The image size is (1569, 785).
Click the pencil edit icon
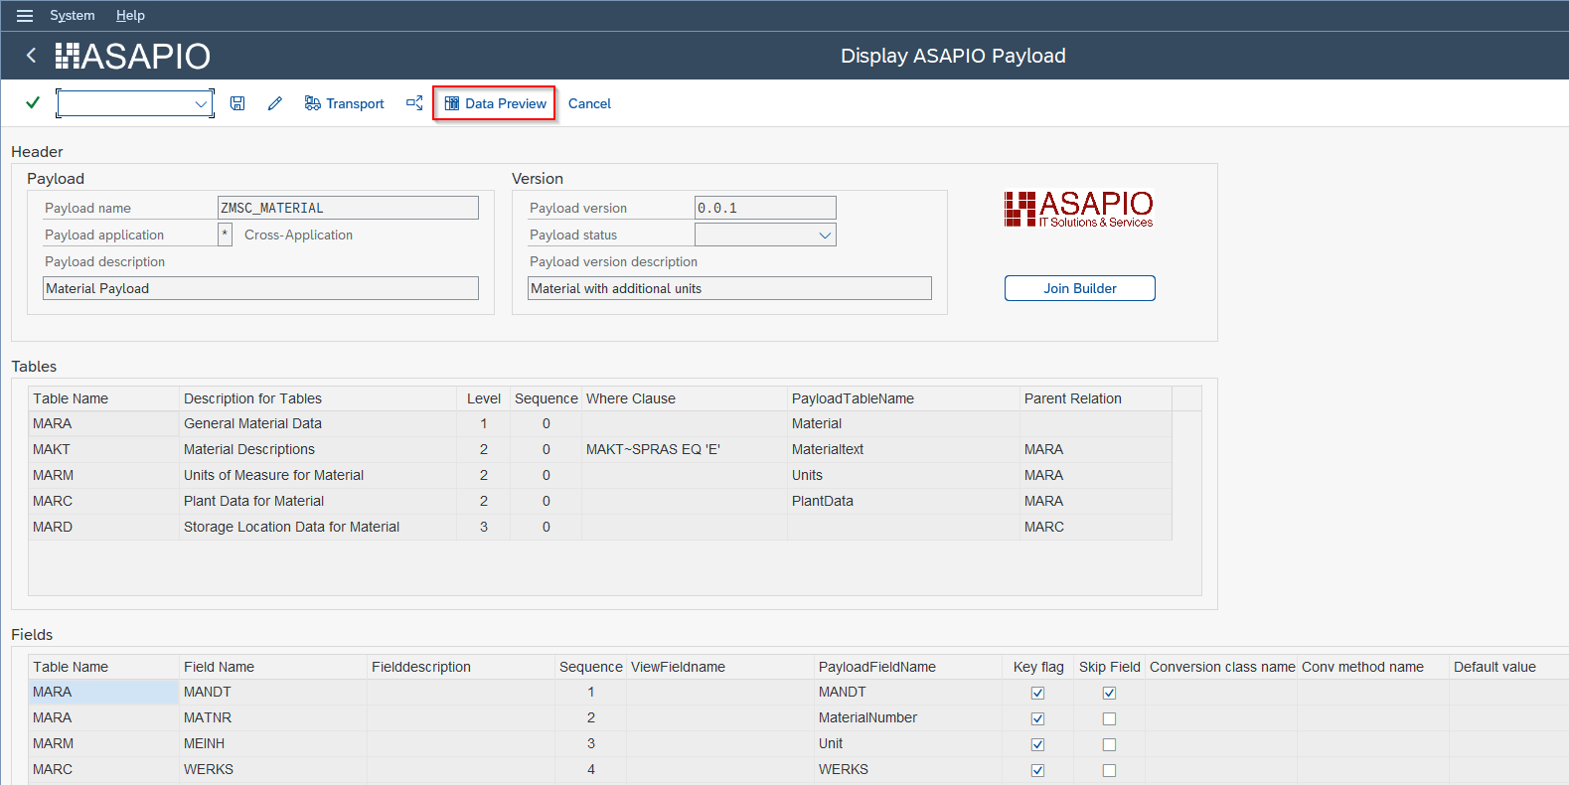point(275,103)
